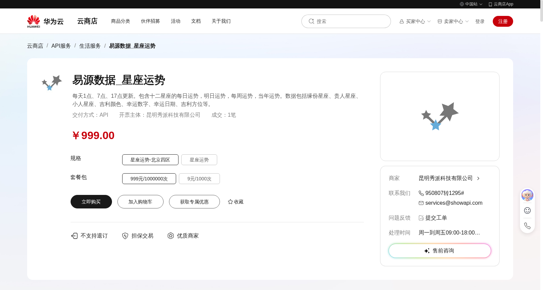The height and width of the screenshot is (290, 543).
Task: Click processing time 周一到周五09:00-18:00
Action: pyautogui.click(x=449, y=233)
